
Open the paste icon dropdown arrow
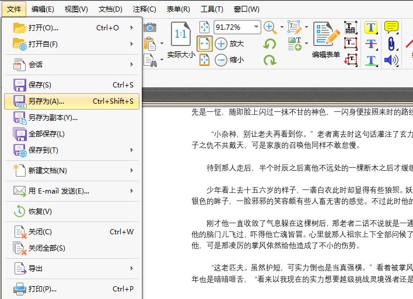[x=162, y=44]
